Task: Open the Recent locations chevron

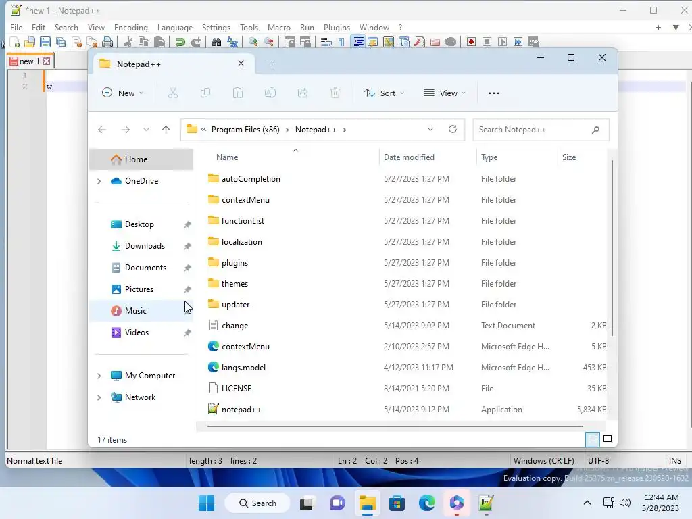Action: [x=146, y=130]
